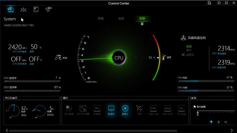This screenshot has width=237, height=133.
Task: Open the LED lighting icon tab
Action: [23, 9]
